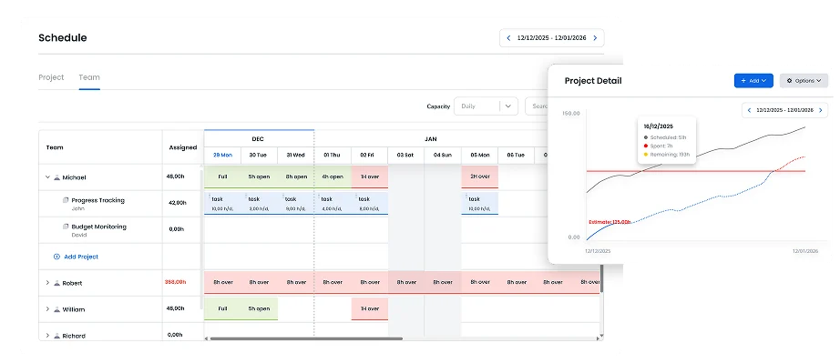Click William's 1H over cell on 02 Fri
840x363 pixels.
(370, 308)
